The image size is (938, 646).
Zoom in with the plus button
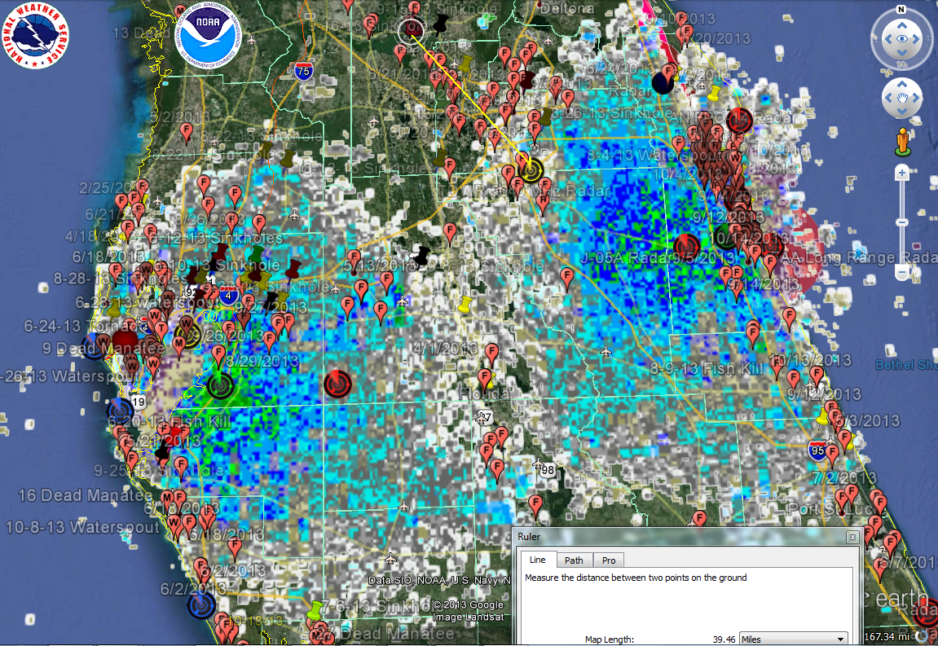pyautogui.click(x=902, y=173)
